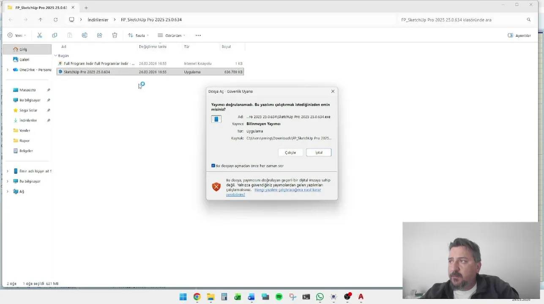
Task: Open Spotify from the taskbar
Action: click(279, 297)
